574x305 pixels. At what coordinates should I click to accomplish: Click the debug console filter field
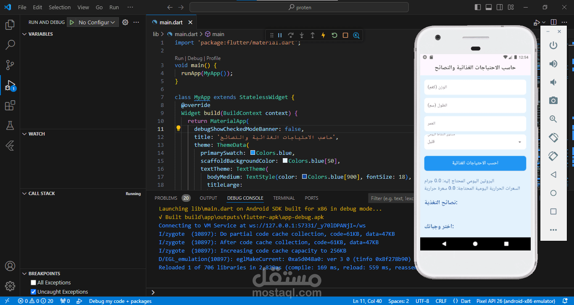(392, 198)
